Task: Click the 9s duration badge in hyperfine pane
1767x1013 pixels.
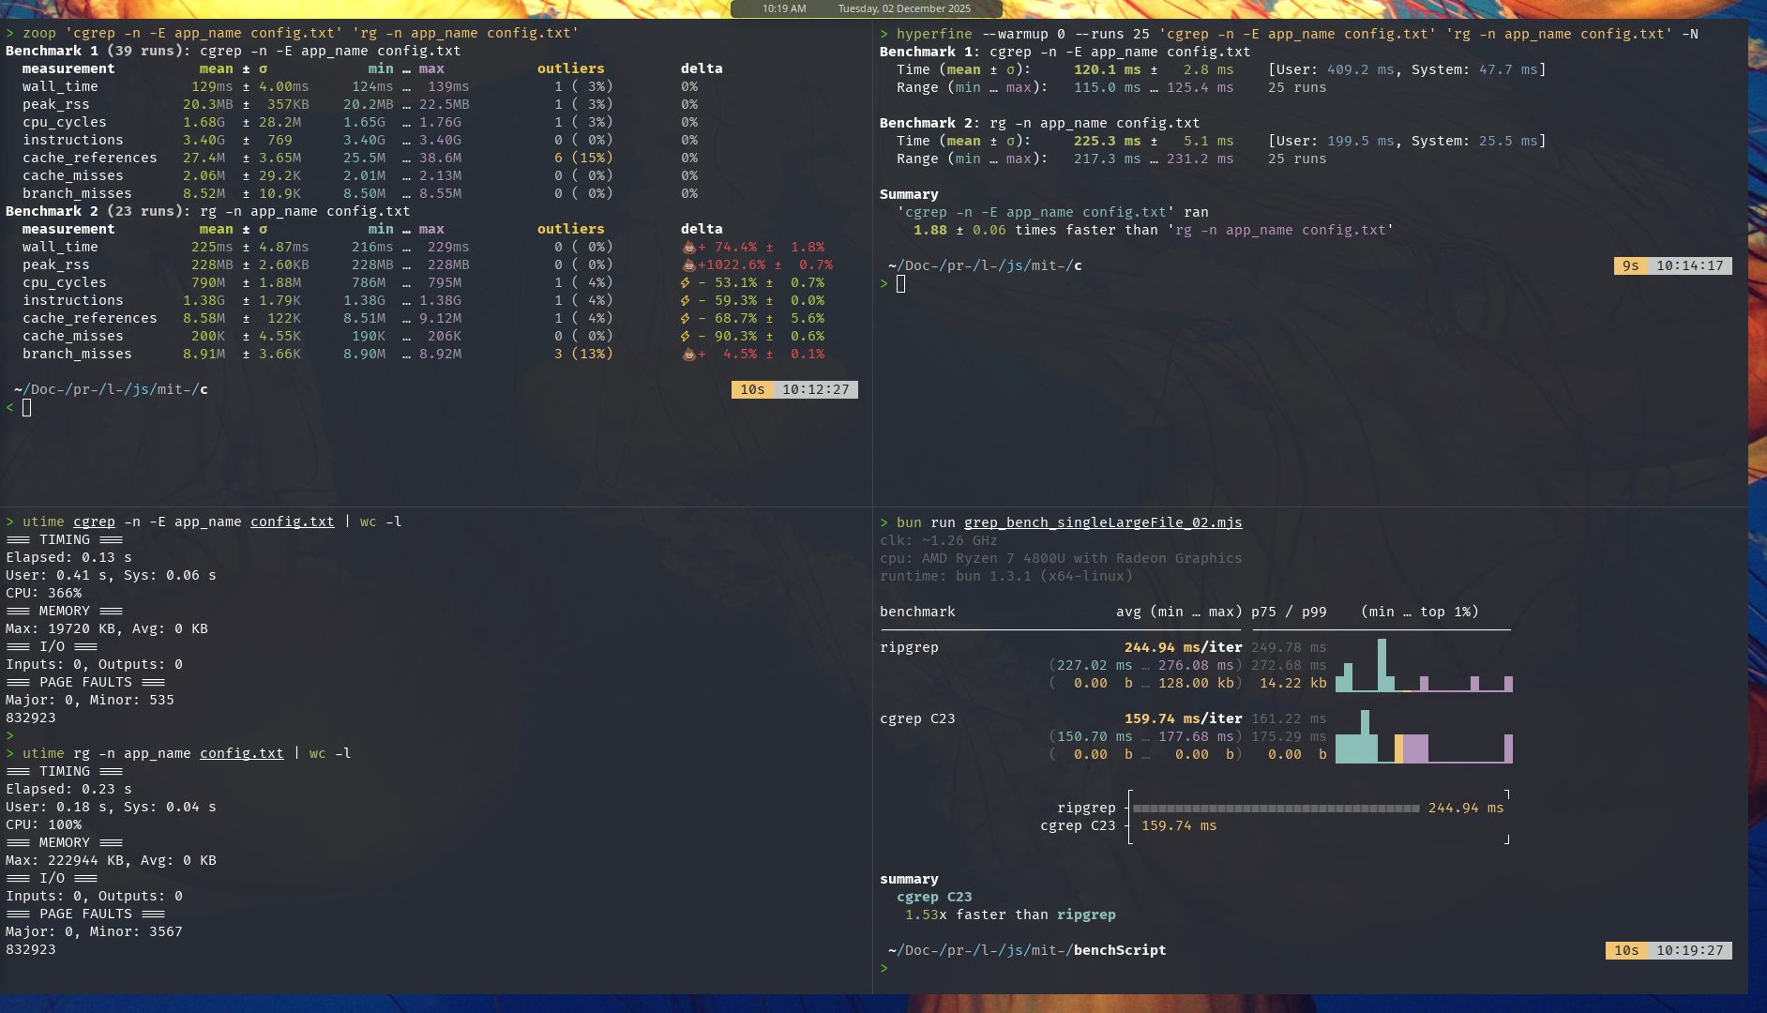Action: 1630,265
